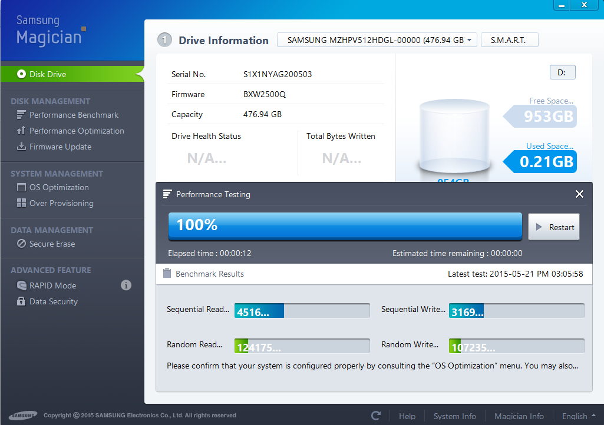Viewport: 604px width, 425px height.
Task: Click the 100% benchmark progress bar
Action: [345, 226]
